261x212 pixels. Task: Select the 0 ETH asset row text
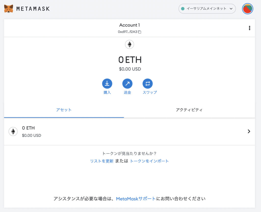pos(28,128)
